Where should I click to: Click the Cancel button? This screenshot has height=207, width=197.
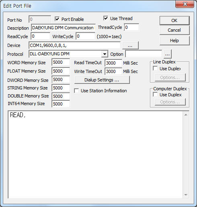[174, 30]
